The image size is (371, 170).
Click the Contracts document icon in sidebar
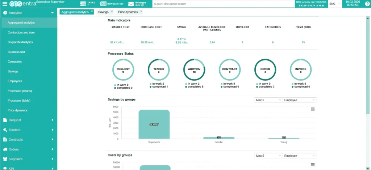pyautogui.click(x=5, y=140)
